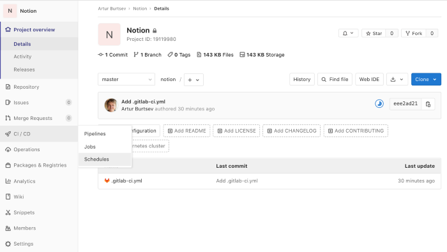Click the Find file button
447x252 pixels.
click(335, 80)
